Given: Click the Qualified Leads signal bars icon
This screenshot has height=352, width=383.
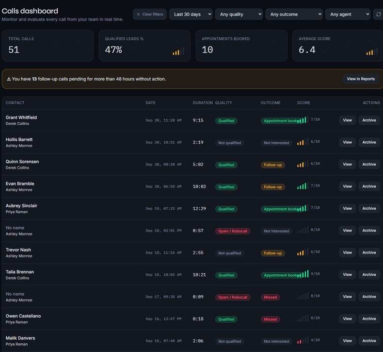Looking at the screenshot, I should (178, 51).
